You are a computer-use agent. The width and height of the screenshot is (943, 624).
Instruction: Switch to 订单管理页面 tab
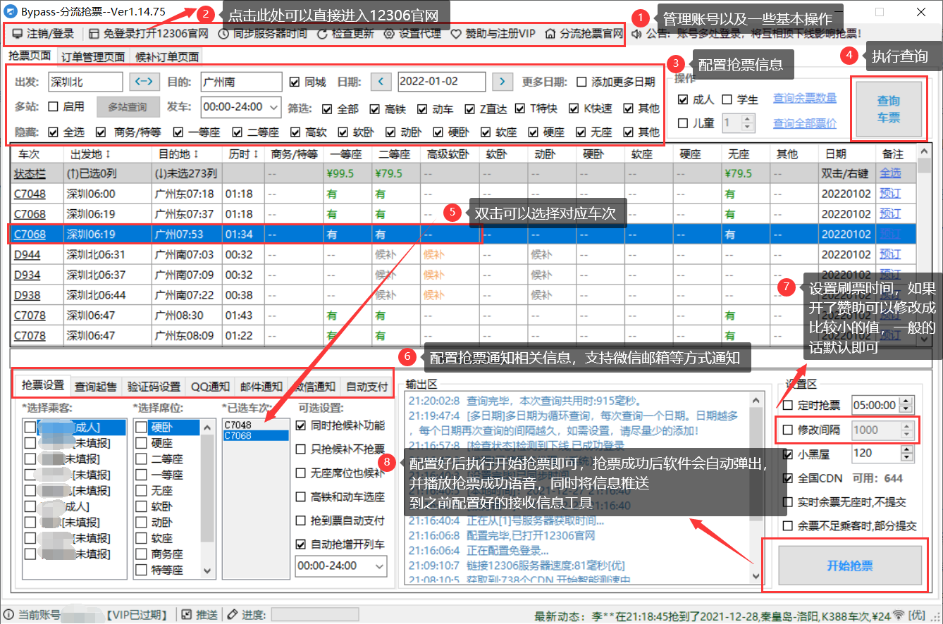93,57
